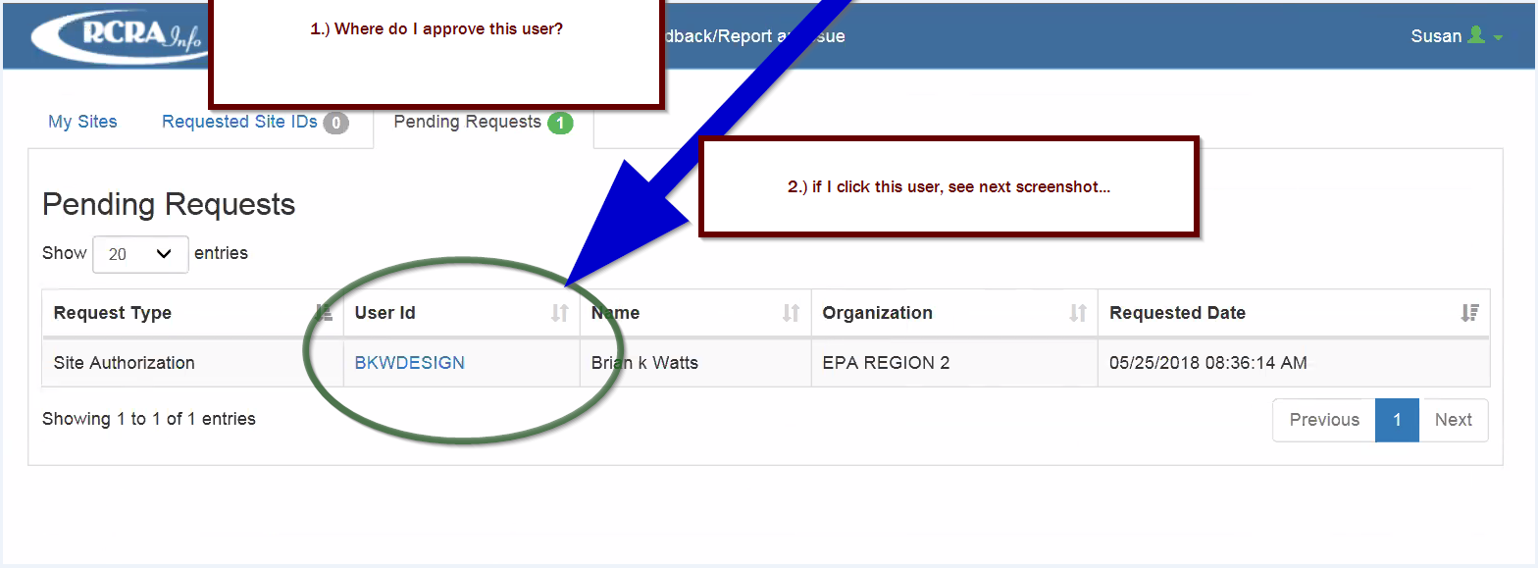
Task: Click the green badge showing 1 pending request
Action: 560,123
